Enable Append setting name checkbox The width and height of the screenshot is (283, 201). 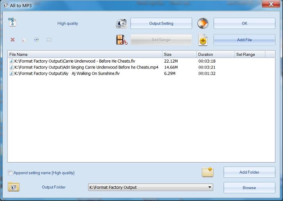[10, 173]
